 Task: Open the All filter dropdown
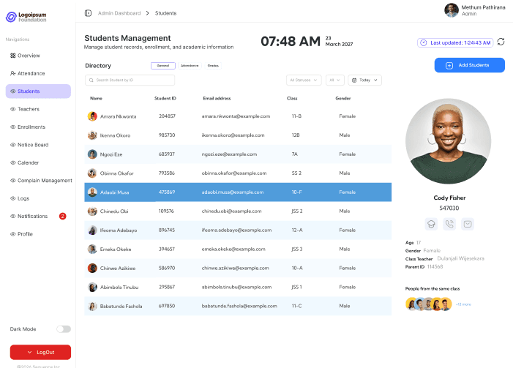[334, 80]
